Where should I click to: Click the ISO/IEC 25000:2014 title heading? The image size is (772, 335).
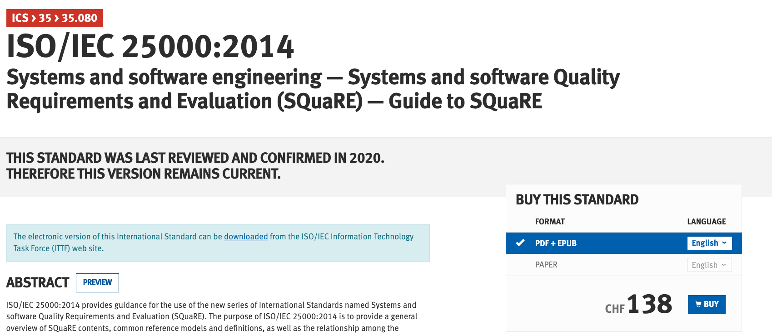pos(150,47)
